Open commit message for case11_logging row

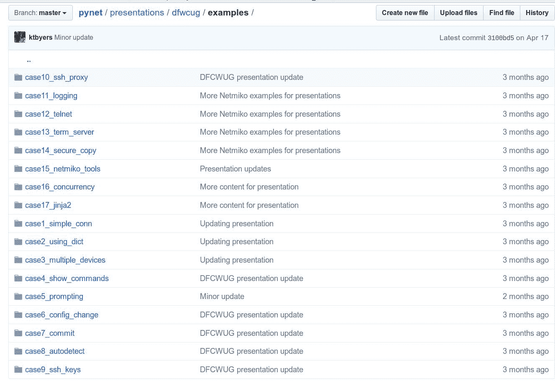[x=270, y=96]
